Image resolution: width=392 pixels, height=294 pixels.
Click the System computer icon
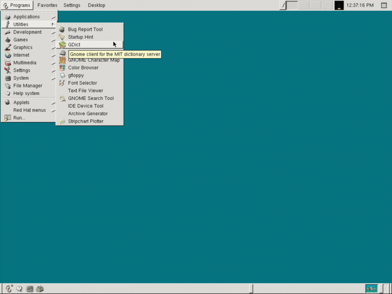coord(8,78)
